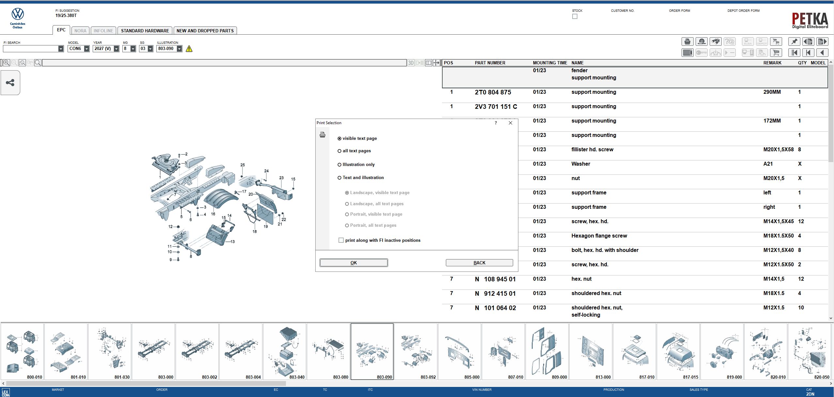This screenshot has height=397, width=834.
Task: Select the 803-040 illustration thumbnail
Action: [285, 352]
